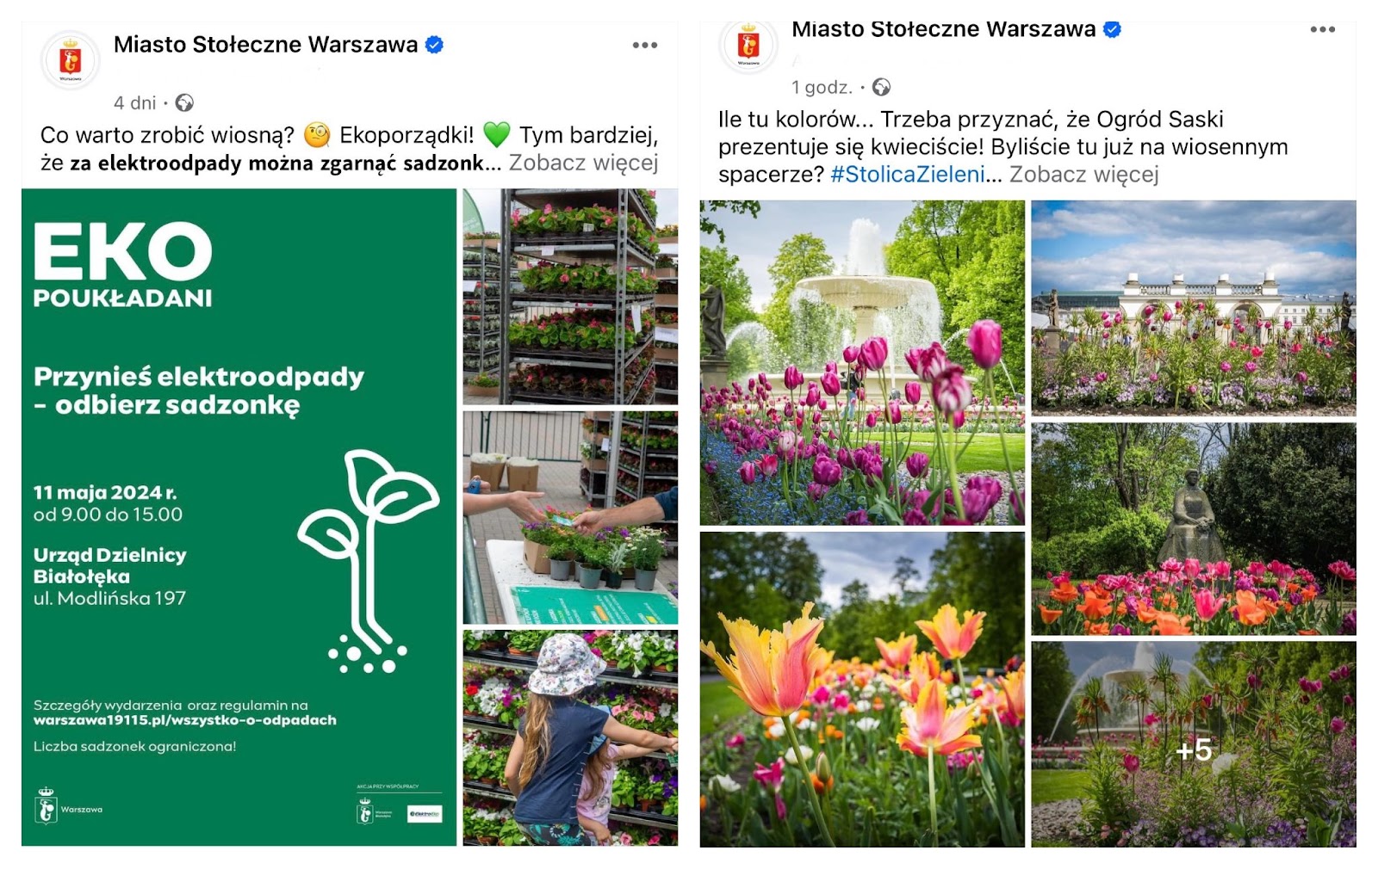
Task: Click Warsaw profile avatar on the right post
Action: pos(748,46)
